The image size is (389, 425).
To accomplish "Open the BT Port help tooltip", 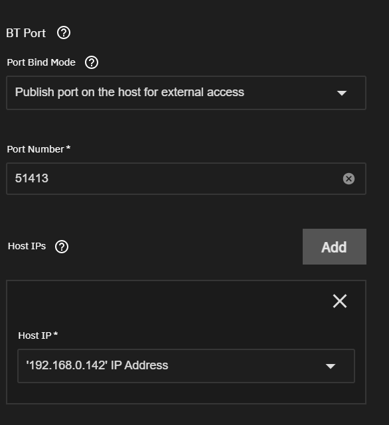I will tap(64, 32).
